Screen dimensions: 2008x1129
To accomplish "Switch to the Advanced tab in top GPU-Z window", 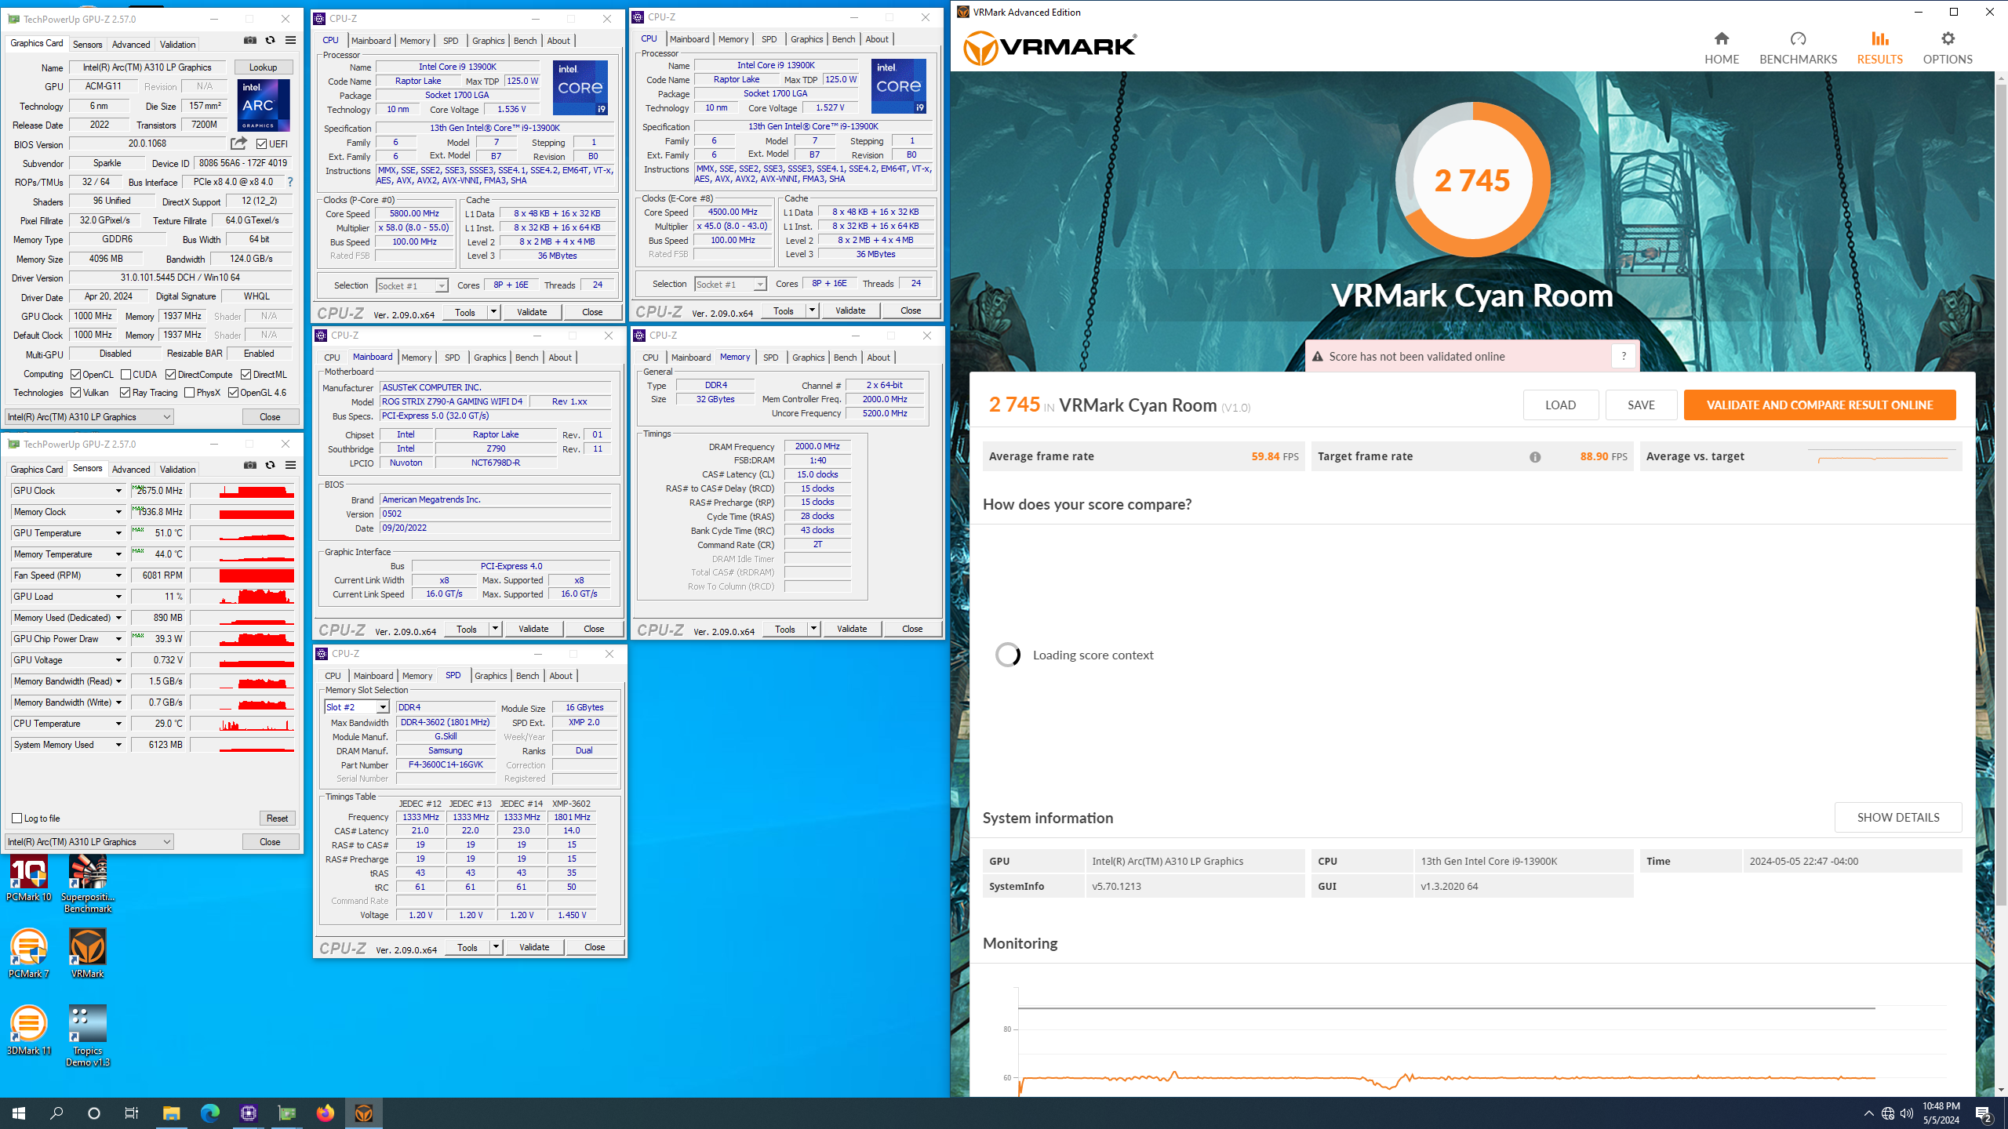I will click(x=130, y=45).
